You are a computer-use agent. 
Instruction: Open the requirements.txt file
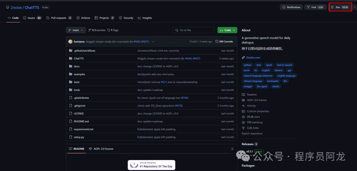click(84, 129)
